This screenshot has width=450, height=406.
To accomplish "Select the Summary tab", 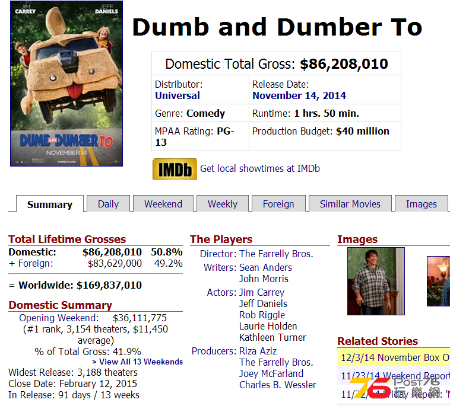I will point(50,204).
